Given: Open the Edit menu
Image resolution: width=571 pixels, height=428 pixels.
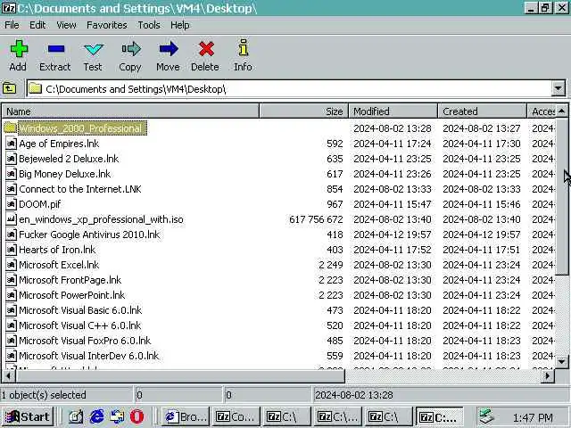Looking at the screenshot, I should point(37,25).
